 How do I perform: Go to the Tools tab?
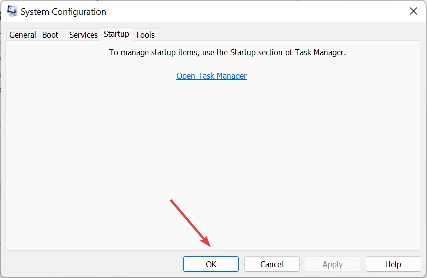pos(145,35)
